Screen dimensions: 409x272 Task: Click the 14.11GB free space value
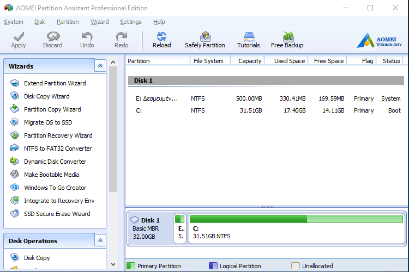pos(333,110)
